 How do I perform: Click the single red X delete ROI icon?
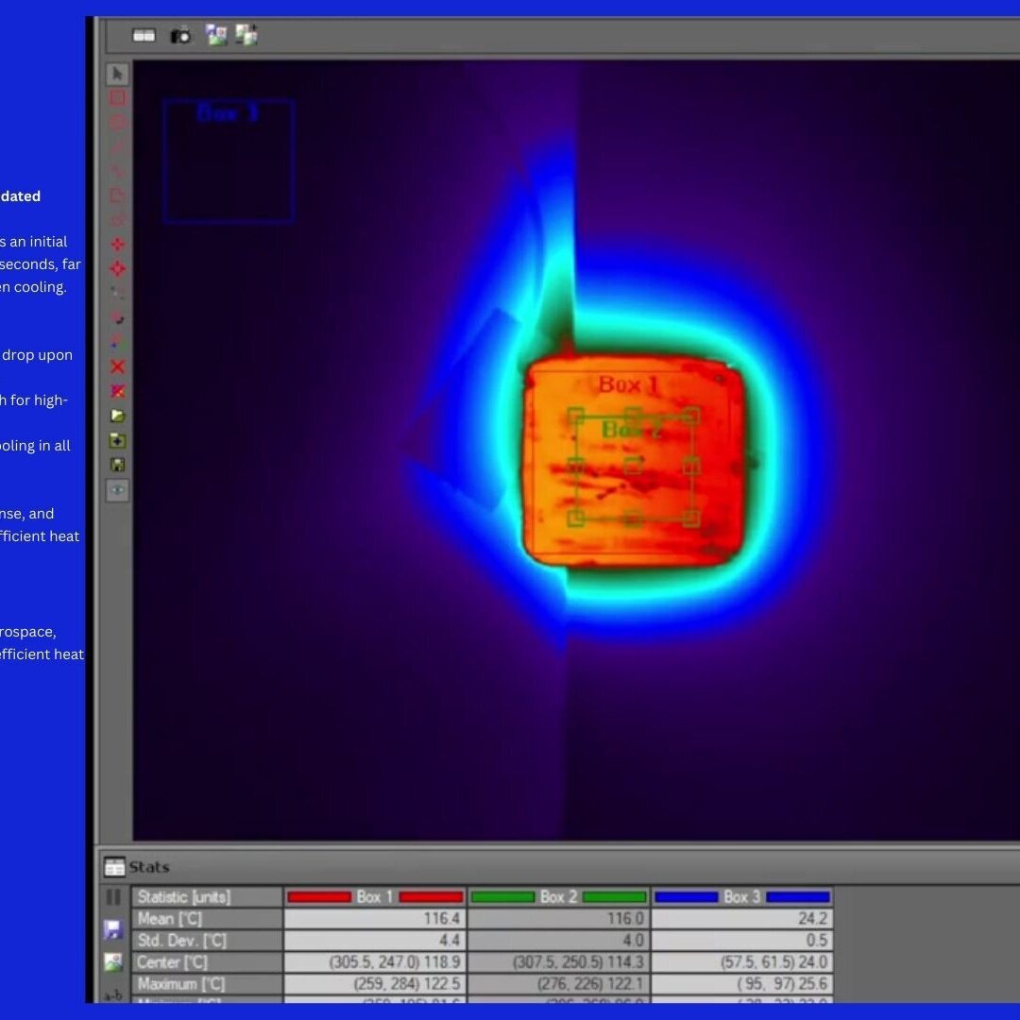click(x=118, y=366)
